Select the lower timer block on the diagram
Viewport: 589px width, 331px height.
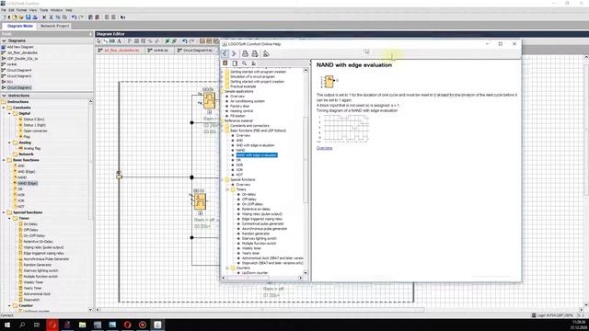[200, 201]
